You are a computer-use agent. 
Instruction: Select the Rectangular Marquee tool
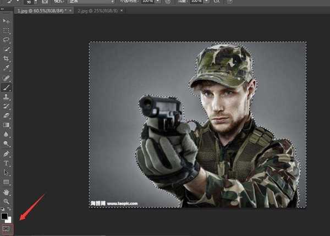point(7,30)
